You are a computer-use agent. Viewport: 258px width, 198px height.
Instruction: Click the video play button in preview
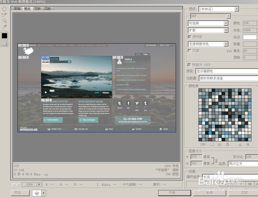tap(46, 92)
